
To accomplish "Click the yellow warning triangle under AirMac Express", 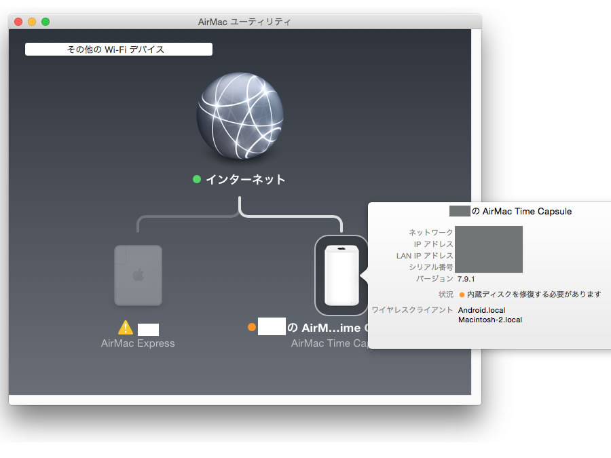I will 126,328.
